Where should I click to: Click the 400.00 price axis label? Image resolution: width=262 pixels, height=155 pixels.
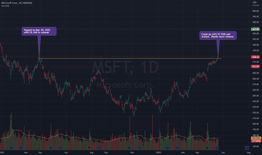click(x=256, y=11)
